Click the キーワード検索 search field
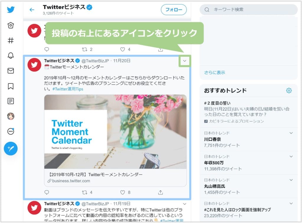Viewport: 302px width, 223px height. point(248,10)
